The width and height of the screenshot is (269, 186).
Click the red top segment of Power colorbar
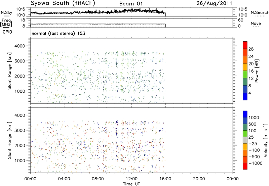coord(245,45)
